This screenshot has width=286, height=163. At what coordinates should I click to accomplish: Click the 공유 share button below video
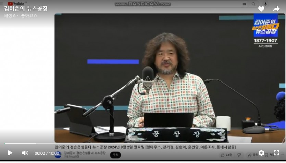click(x=253, y=155)
